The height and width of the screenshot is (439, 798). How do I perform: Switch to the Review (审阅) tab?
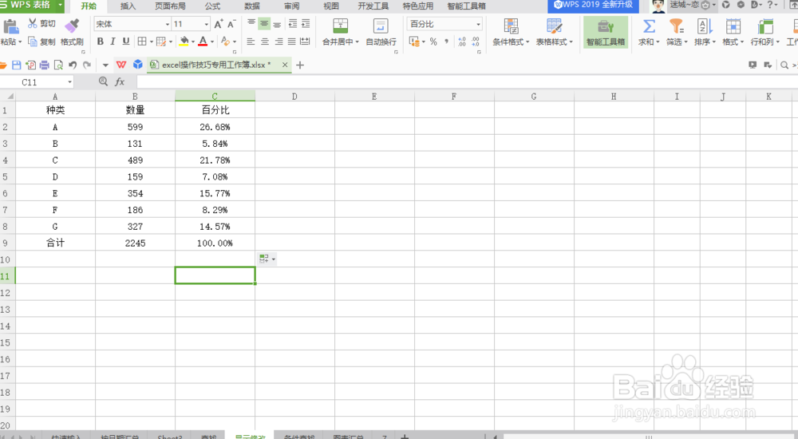[291, 6]
